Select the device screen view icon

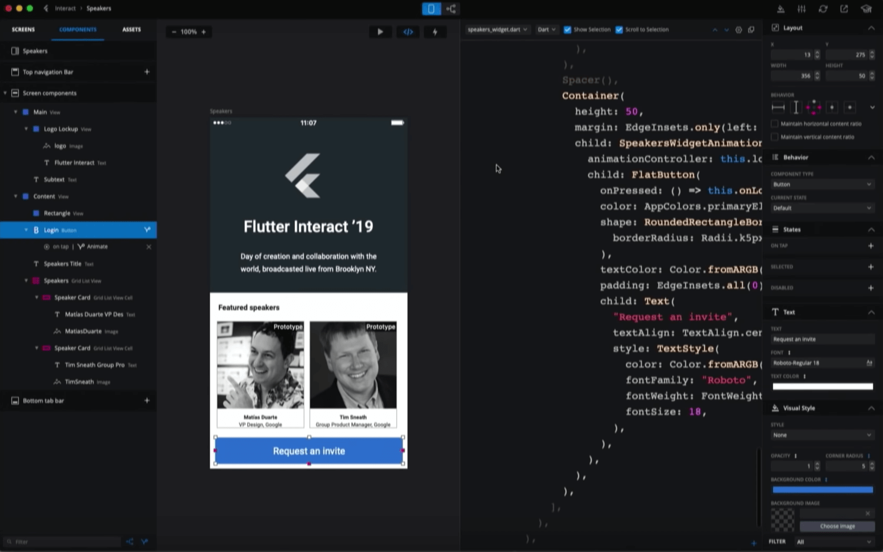click(x=431, y=9)
